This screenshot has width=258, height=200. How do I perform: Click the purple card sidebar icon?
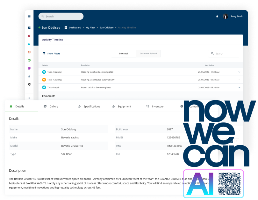(x=29, y=68)
